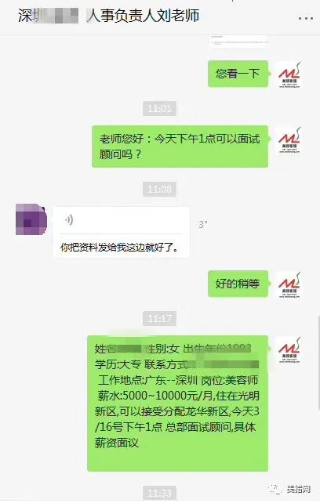This screenshot has height=503, width=320.
Task: Select the '好的稍等' message bubble
Action: click(x=238, y=284)
